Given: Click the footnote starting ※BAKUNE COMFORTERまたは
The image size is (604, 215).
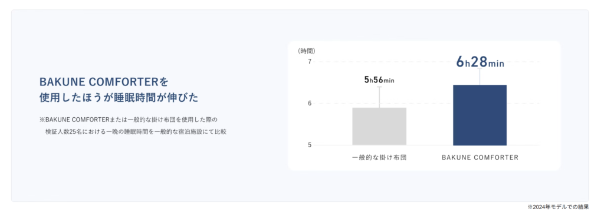Looking at the screenshot, I should 129,120.
